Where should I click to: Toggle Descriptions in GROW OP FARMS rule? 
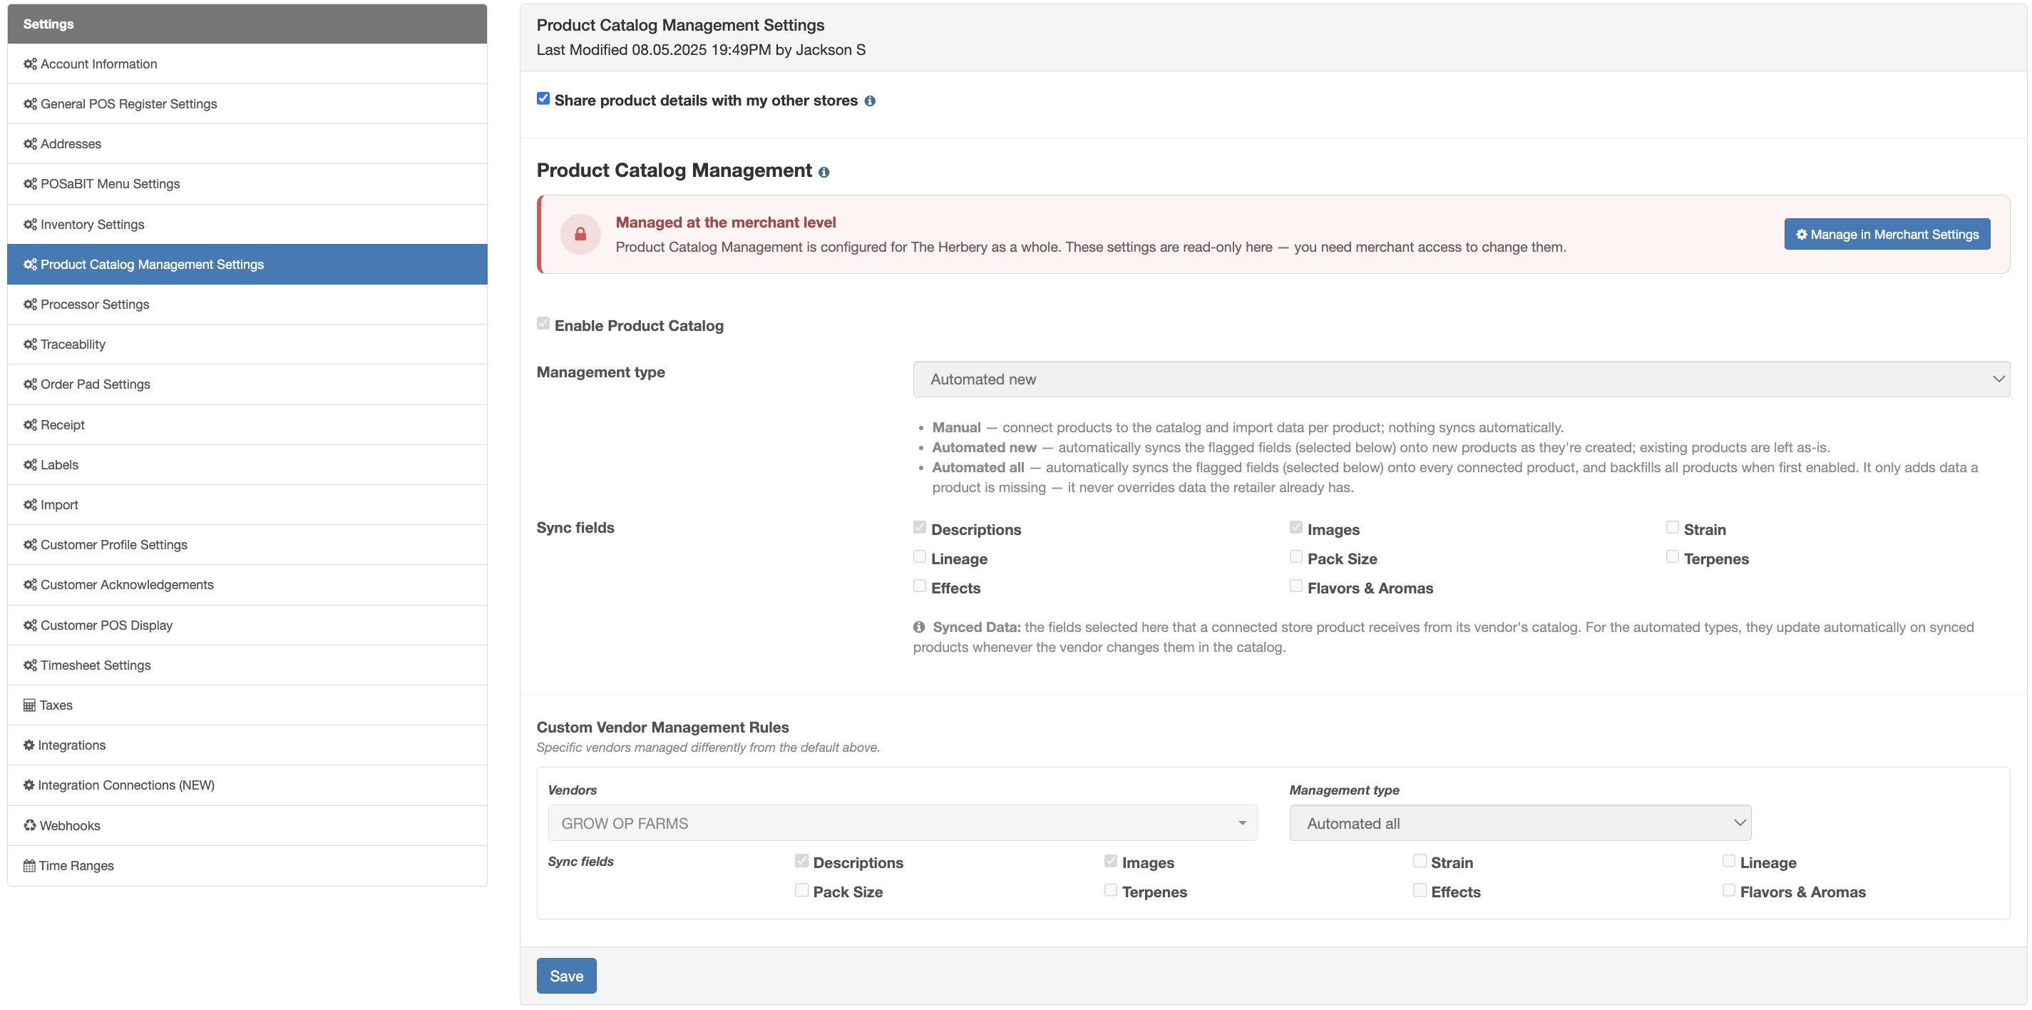(x=801, y=860)
